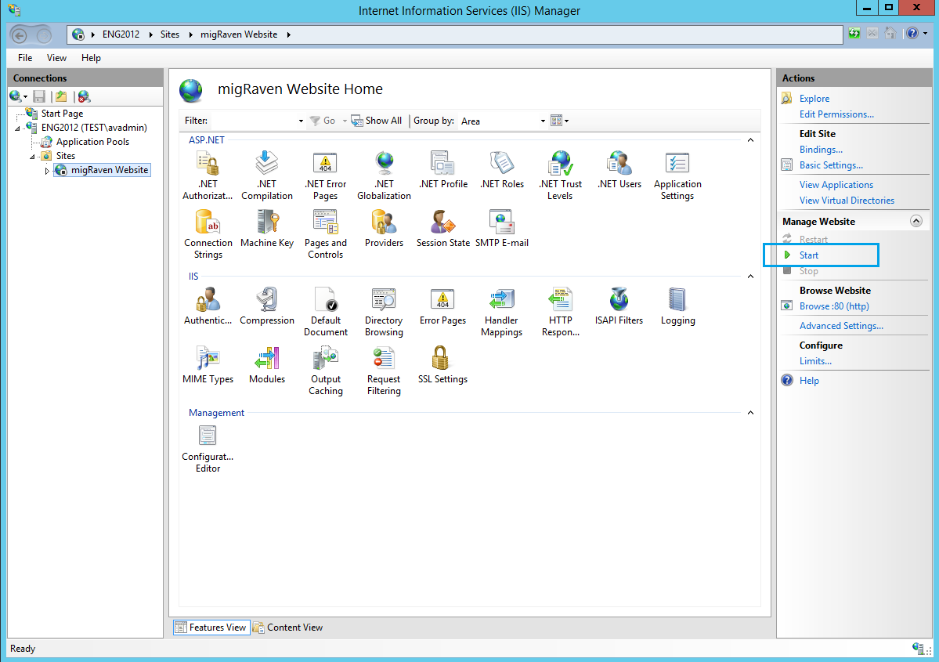939x662 pixels.
Task: Switch to Content View tab
Action: pos(288,628)
